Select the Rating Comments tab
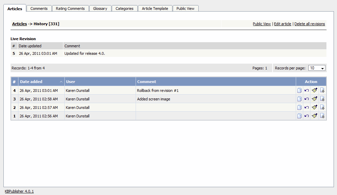This screenshot has height=195, width=337. [x=71, y=9]
